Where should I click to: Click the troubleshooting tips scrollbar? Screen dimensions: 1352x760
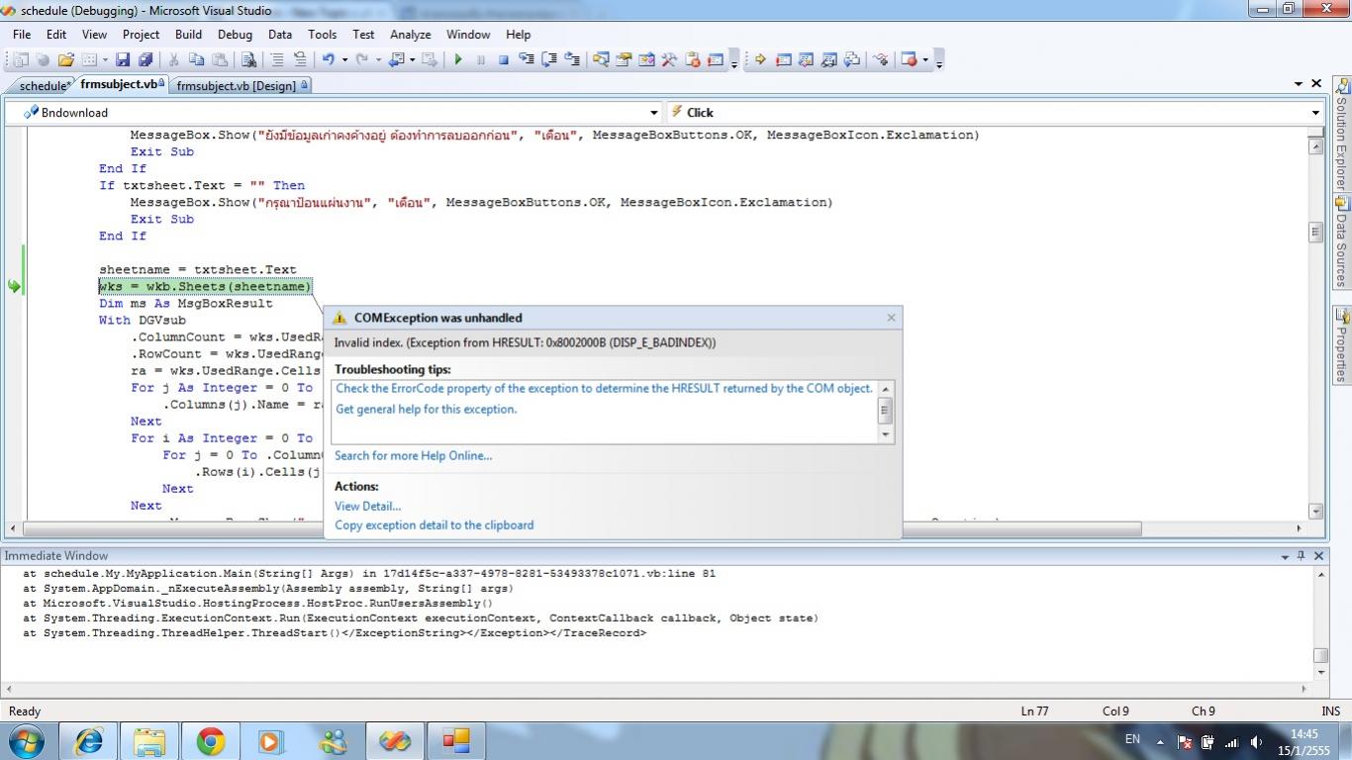coord(886,411)
